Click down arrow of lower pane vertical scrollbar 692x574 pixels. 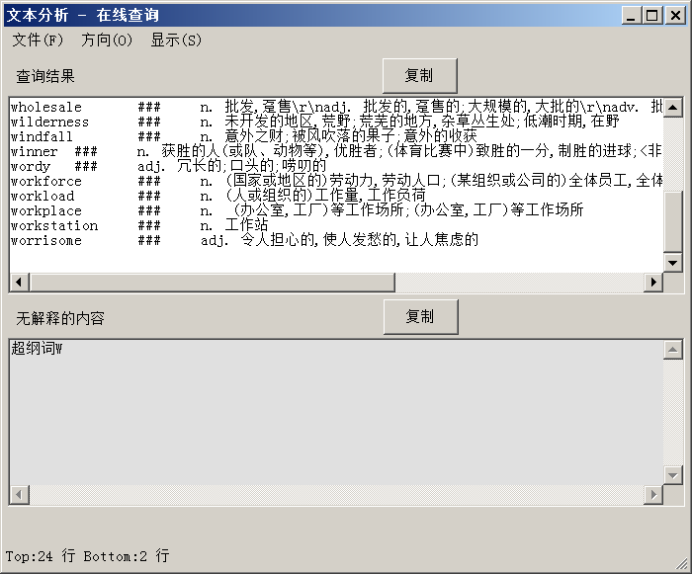tap(673, 475)
